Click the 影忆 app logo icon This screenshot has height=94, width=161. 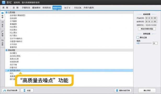4,2
